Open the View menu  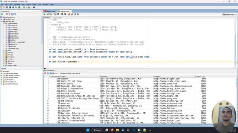[11, 4]
